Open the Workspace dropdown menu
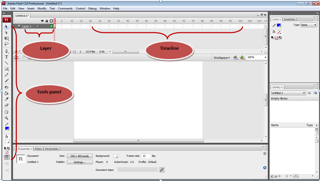This screenshot has width=320, height=181. click(222, 58)
